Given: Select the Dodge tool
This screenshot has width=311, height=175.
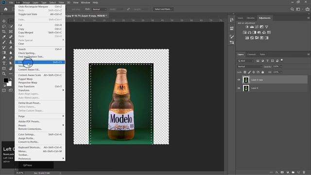Looking at the screenshot, I should pos(4,58).
